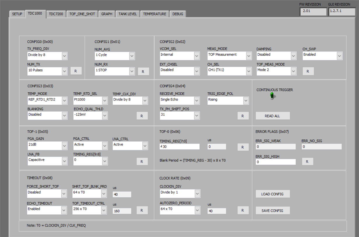Screen dimensions: 359x237
Task: Open the VCOM_SEL Internal dropdown
Action: pyautogui.click(x=180, y=56)
